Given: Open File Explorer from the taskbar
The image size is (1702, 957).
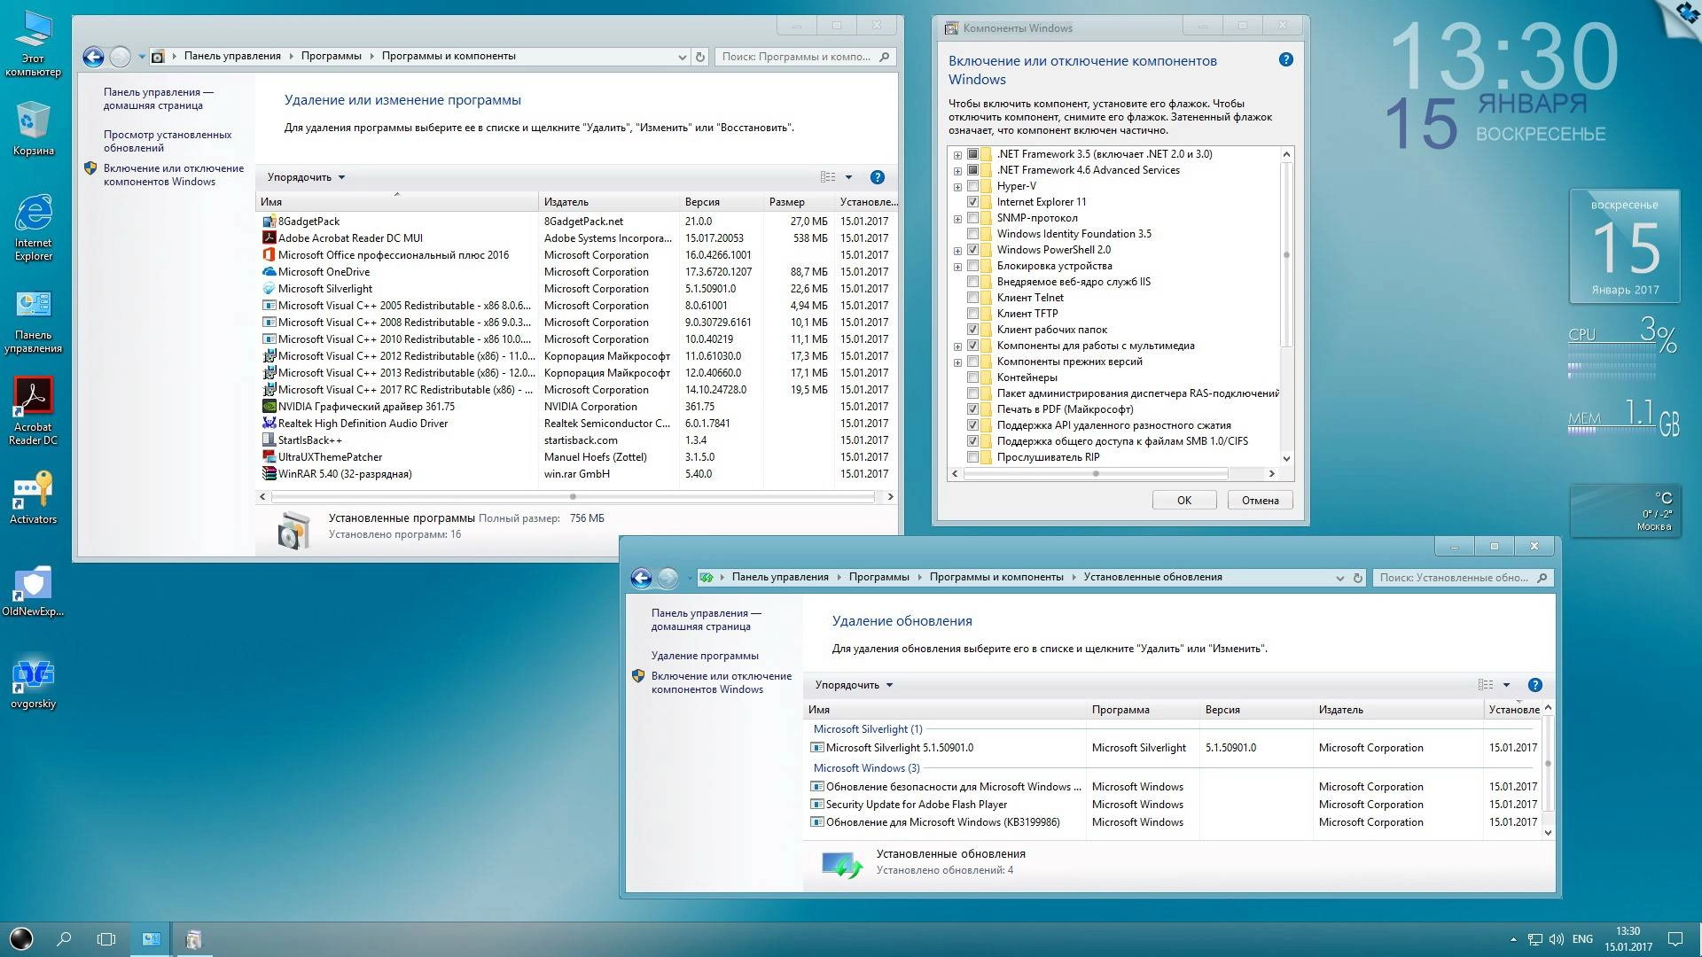Looking at the screenshot, I should [151, 938].
